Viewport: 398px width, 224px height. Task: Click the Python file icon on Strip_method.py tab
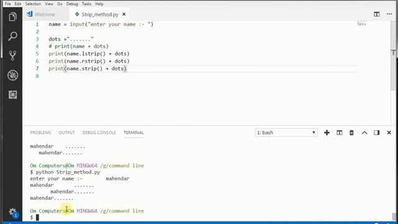click(x=77, y=14)
